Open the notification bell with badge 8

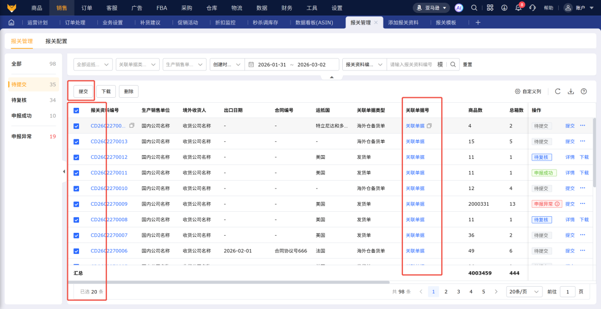tap(519, 8)
